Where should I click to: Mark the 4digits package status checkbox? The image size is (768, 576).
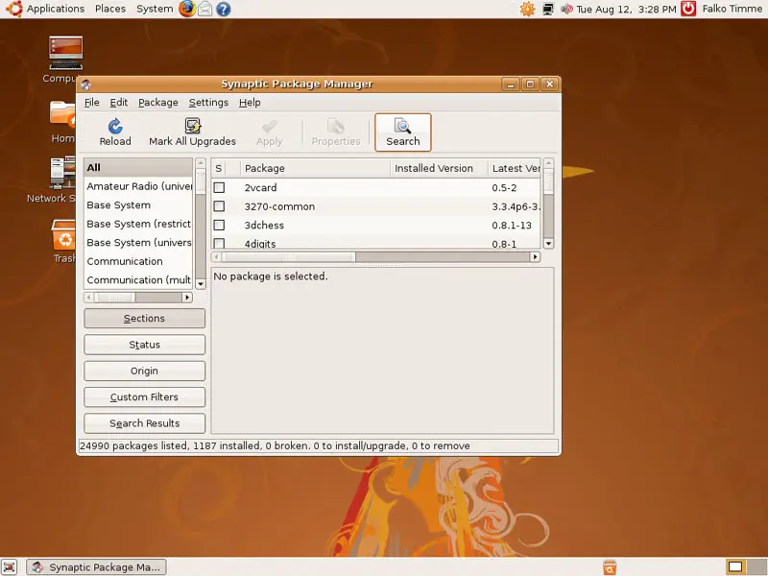click(x=219, y=243)
